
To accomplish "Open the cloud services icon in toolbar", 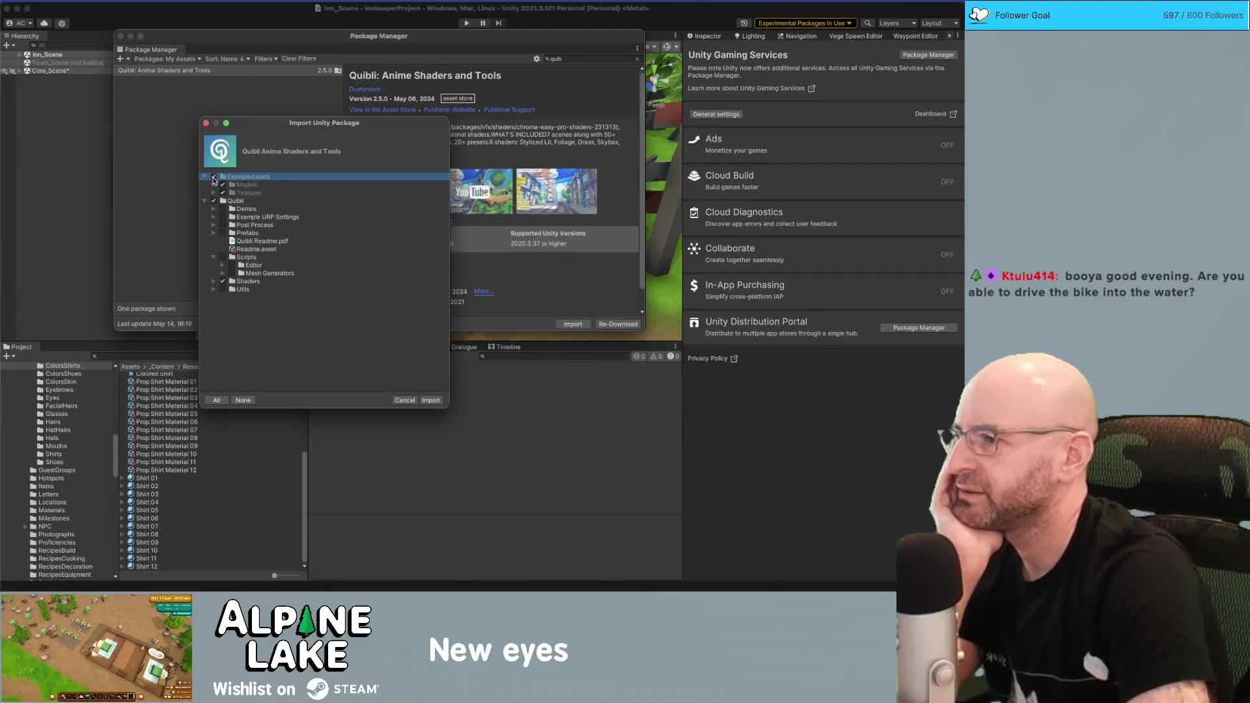I will tap(44, 23).
